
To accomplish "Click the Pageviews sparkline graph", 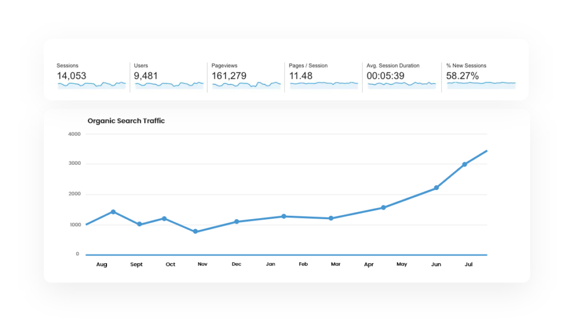I will click(x=246, y=85).
